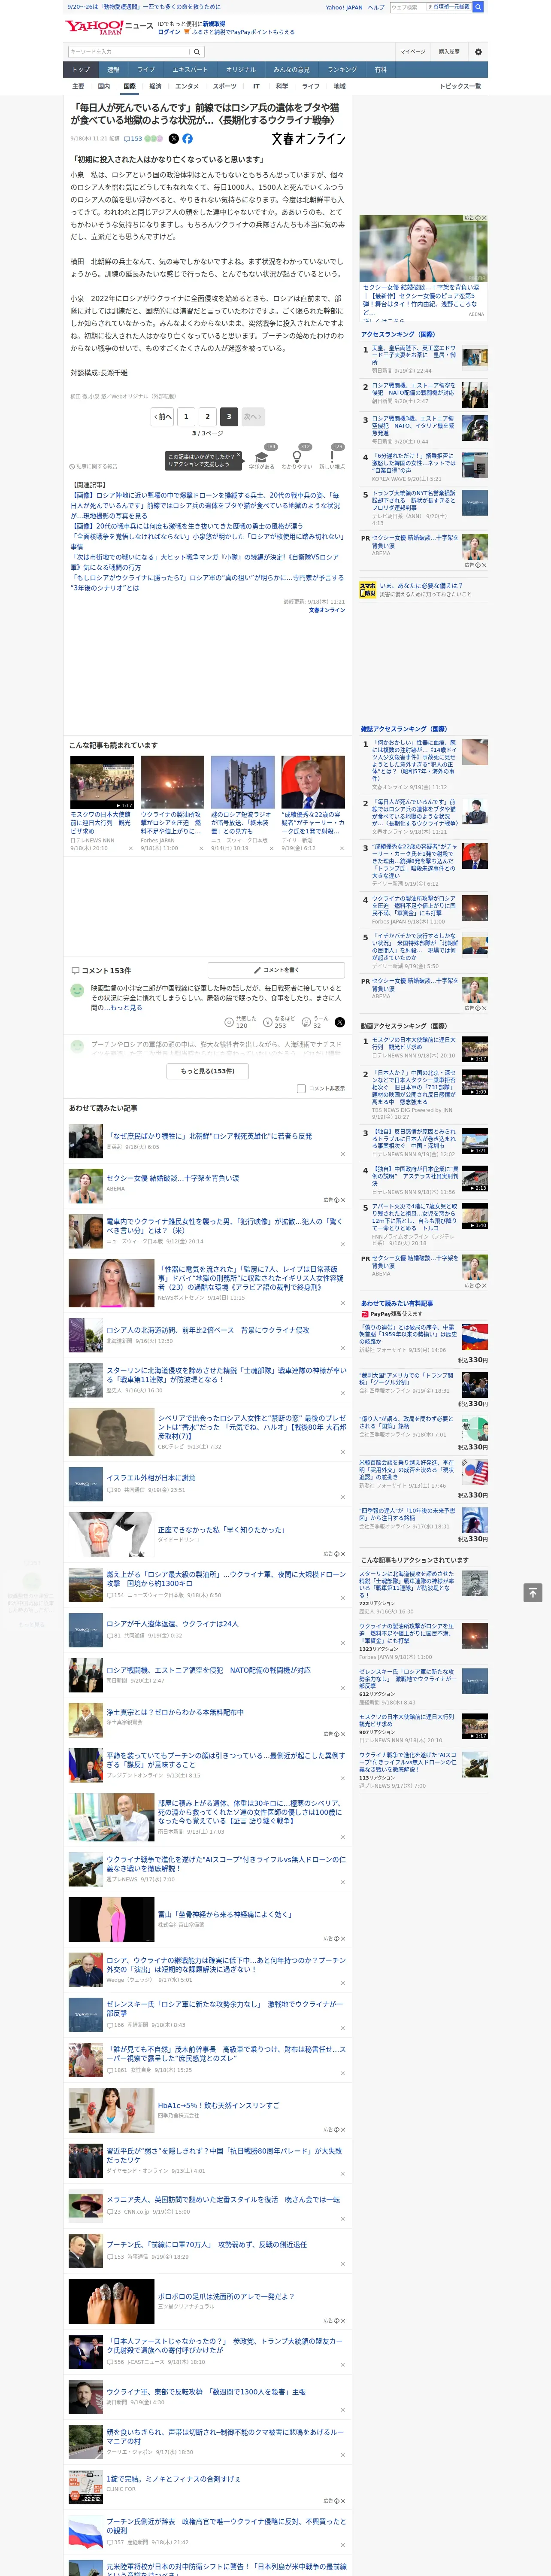Open the エキスパート navigation tab
The height and width of the screenshot is (2576, 551).
tap(190, 69)
